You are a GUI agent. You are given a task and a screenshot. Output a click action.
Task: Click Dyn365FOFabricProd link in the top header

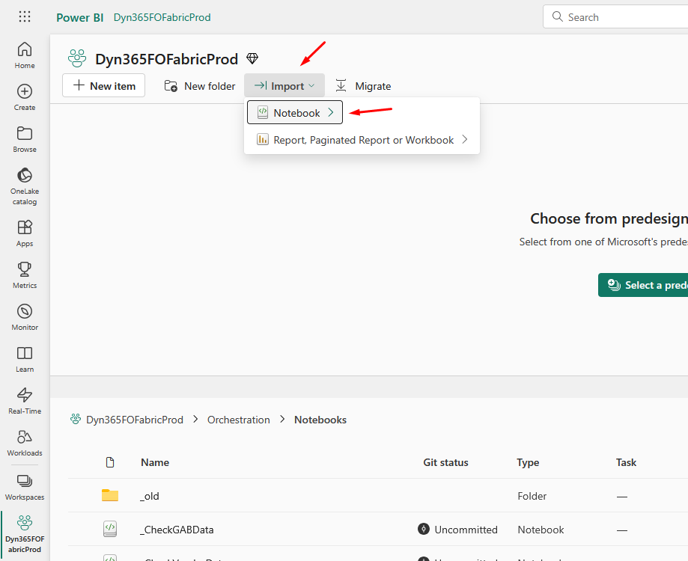point(162,17)
